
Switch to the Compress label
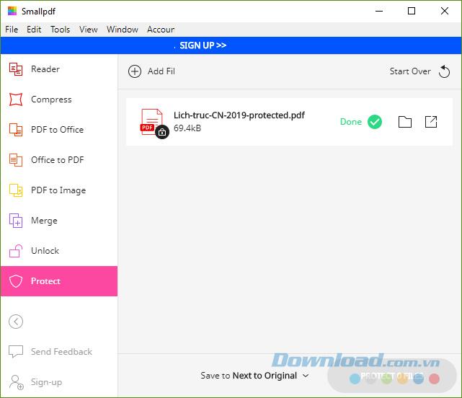tap(51, 99)
